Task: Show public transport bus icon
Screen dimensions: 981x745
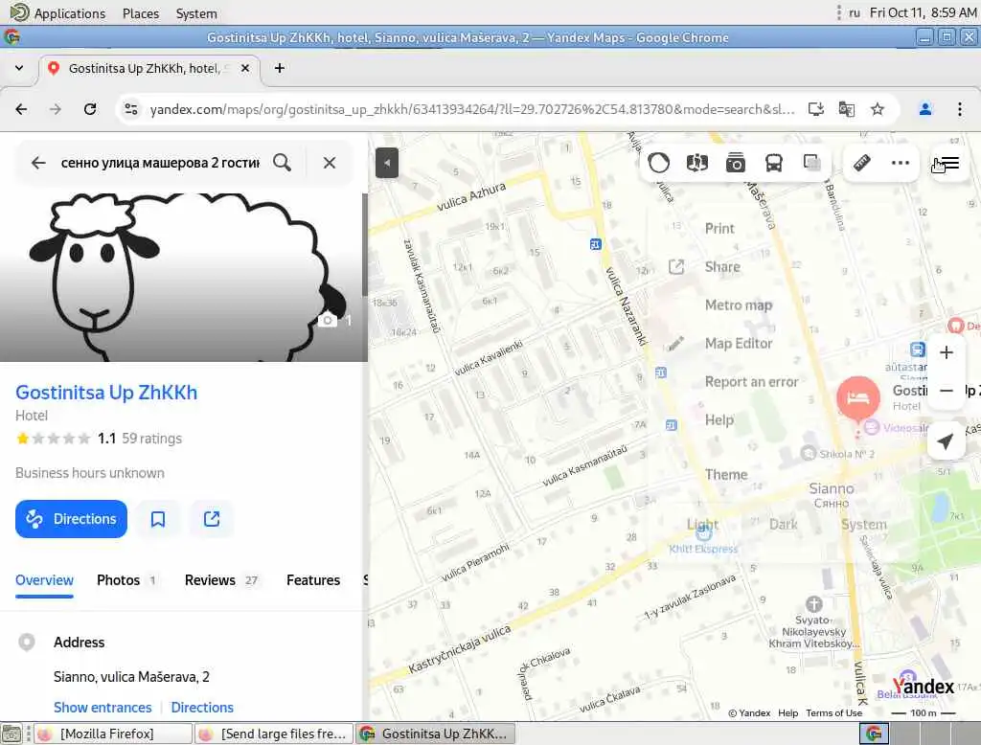Action: tap(774, 163)
